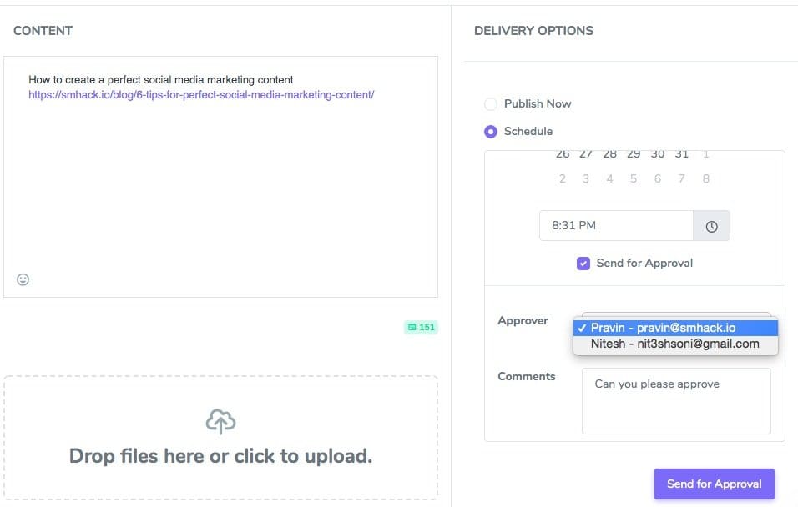
Task: Click the green character count badge
Action: coord(421,327)
